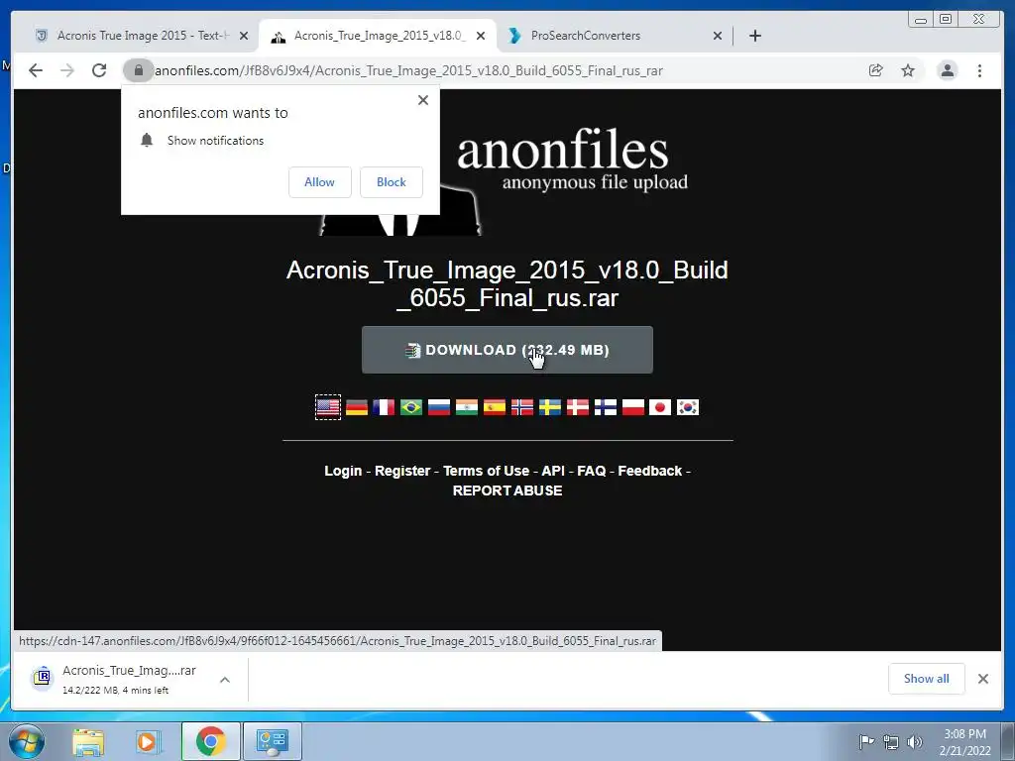Select the Norwegian flag language
Screen dimensions: 1015x761
522,407
